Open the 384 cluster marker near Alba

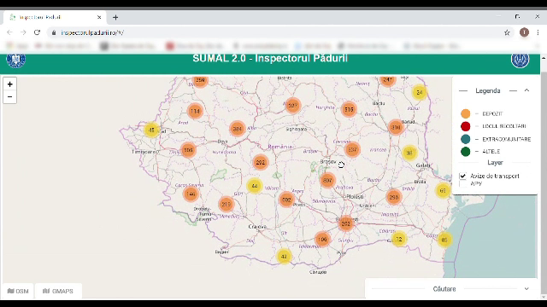tap(238, 129)
